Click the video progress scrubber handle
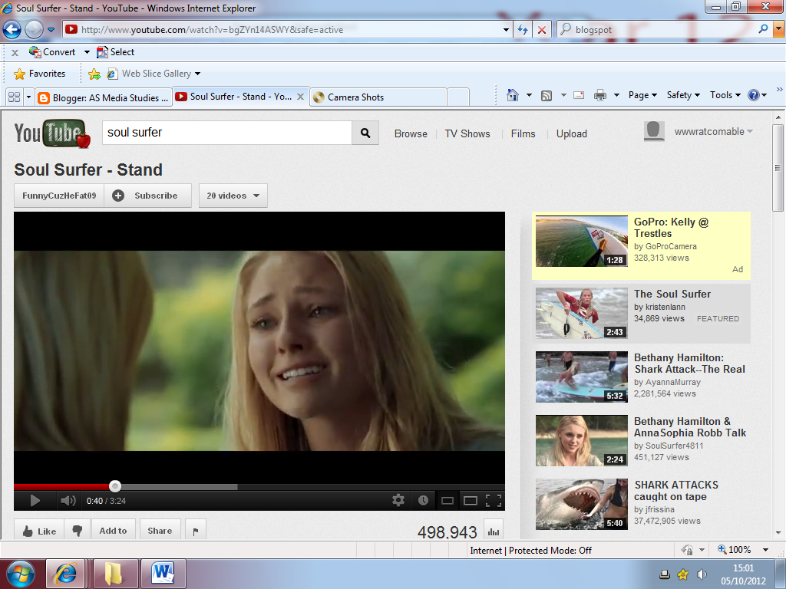The image size is (786, 589). pyautogui.click(x=115, y=485)
